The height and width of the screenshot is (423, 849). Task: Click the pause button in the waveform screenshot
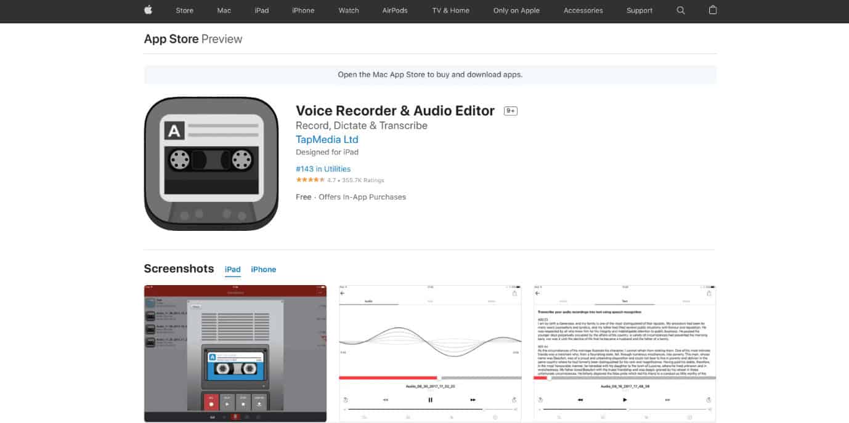pyautogui.click(x=430, y=400)
